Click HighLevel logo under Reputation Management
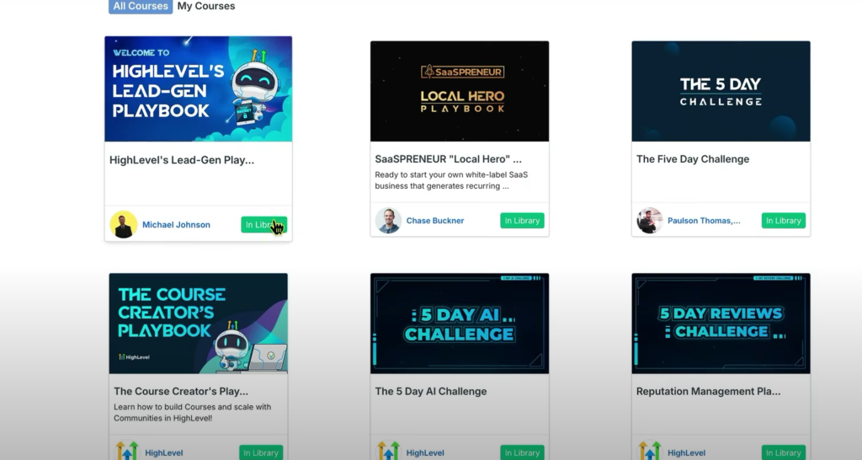The height and width of the screenshot is (460, 862). (650, 452)
